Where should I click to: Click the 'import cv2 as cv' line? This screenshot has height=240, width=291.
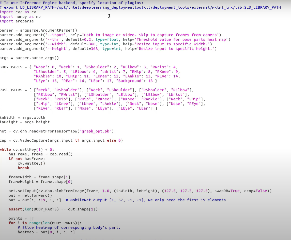pos(18,12)
